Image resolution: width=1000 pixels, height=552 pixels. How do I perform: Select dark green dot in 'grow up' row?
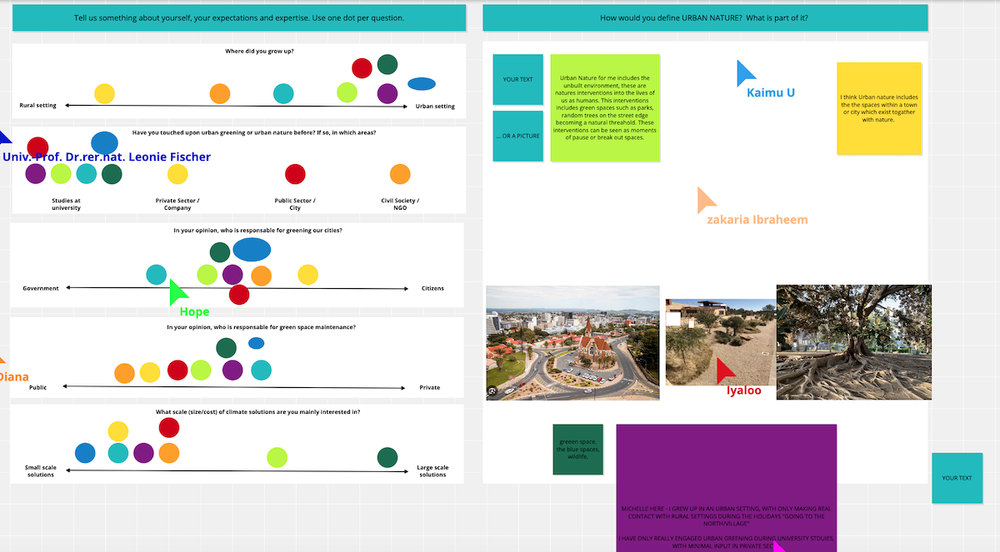point(387,64)
